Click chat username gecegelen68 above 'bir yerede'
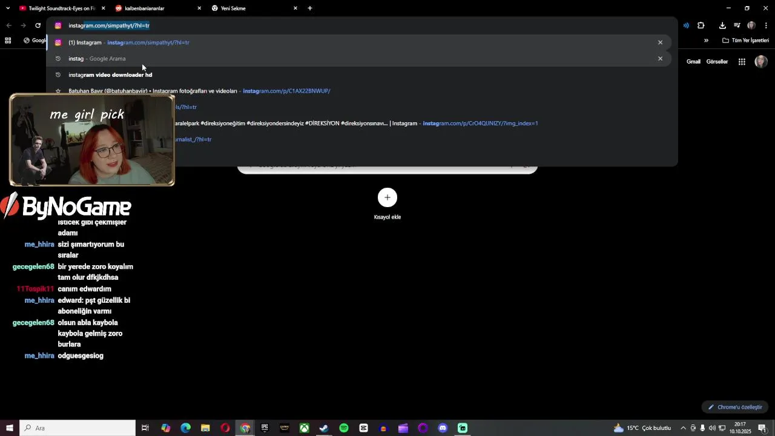 click(x=33, y=267)
